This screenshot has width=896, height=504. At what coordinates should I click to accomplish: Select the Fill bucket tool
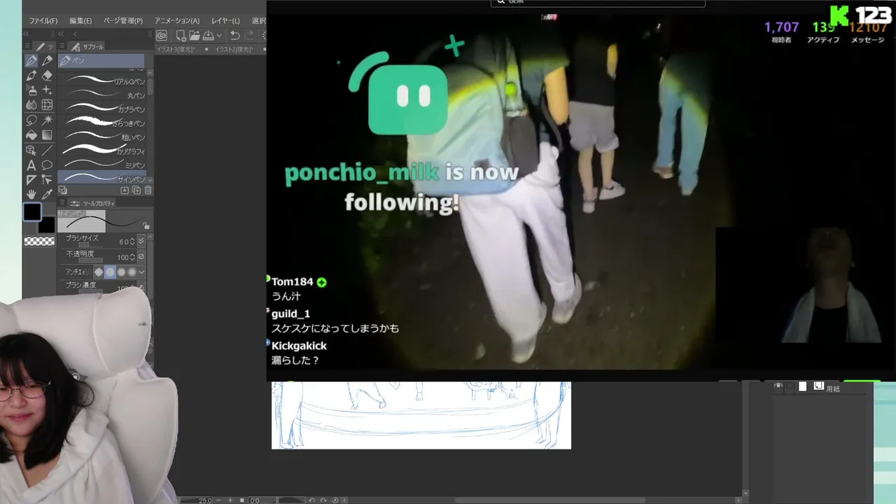(x=31, y=135)
